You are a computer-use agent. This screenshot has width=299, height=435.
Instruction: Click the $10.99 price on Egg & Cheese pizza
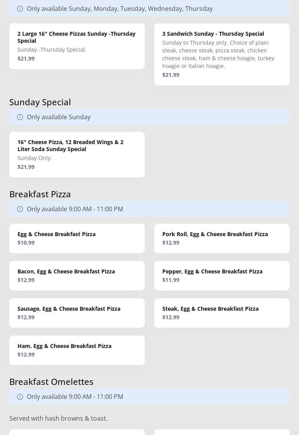(26, 243)
